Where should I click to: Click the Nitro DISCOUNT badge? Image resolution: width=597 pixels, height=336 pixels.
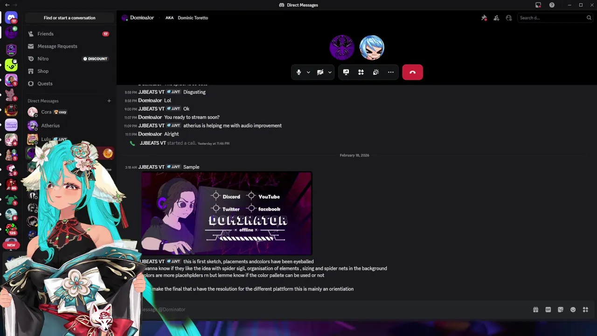click(95, 59)
